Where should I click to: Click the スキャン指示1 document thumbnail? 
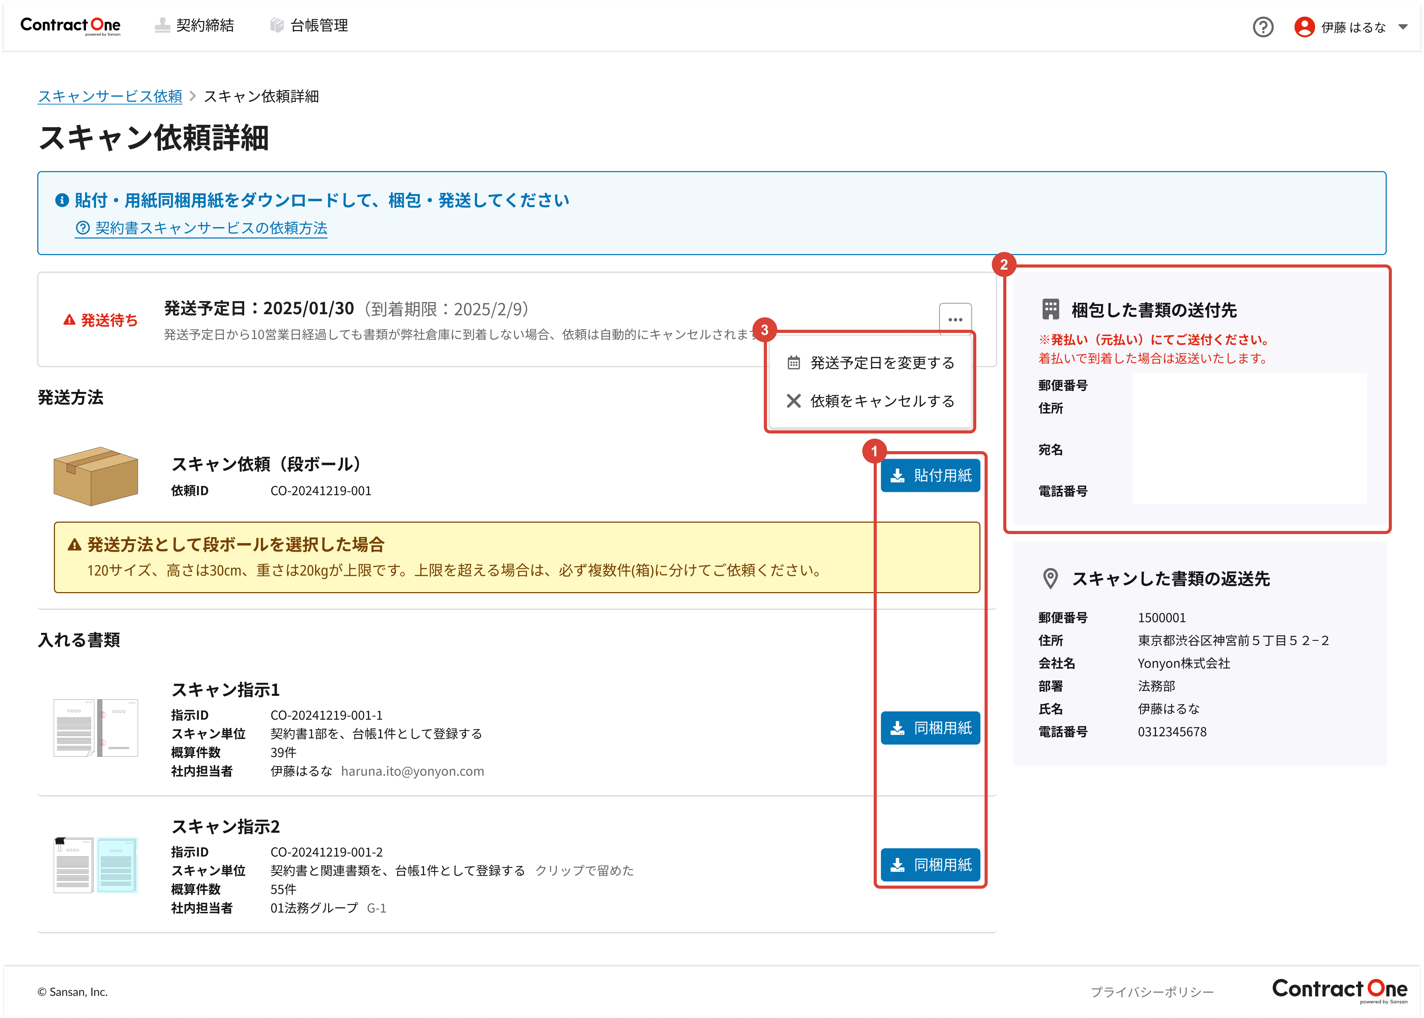click(95, 727)
